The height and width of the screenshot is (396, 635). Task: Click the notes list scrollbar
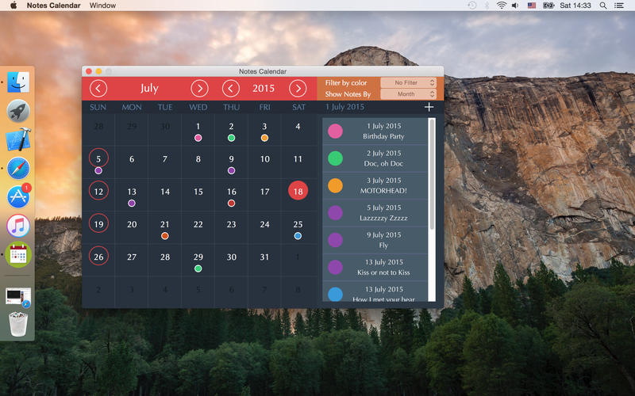[432, 174]
